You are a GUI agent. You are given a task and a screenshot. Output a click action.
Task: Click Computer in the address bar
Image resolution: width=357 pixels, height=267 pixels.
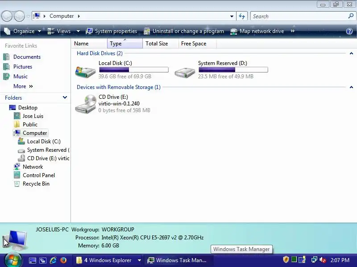point(62,16)
